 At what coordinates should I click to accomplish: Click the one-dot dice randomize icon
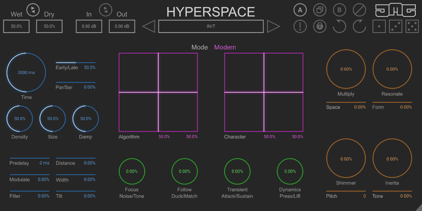379,26
